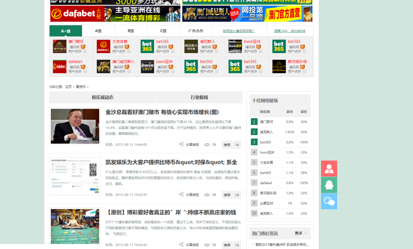This screenshot has width=413, height=249.
Task: Open the green QQ penguin chat icon
Action: point(329,185)
